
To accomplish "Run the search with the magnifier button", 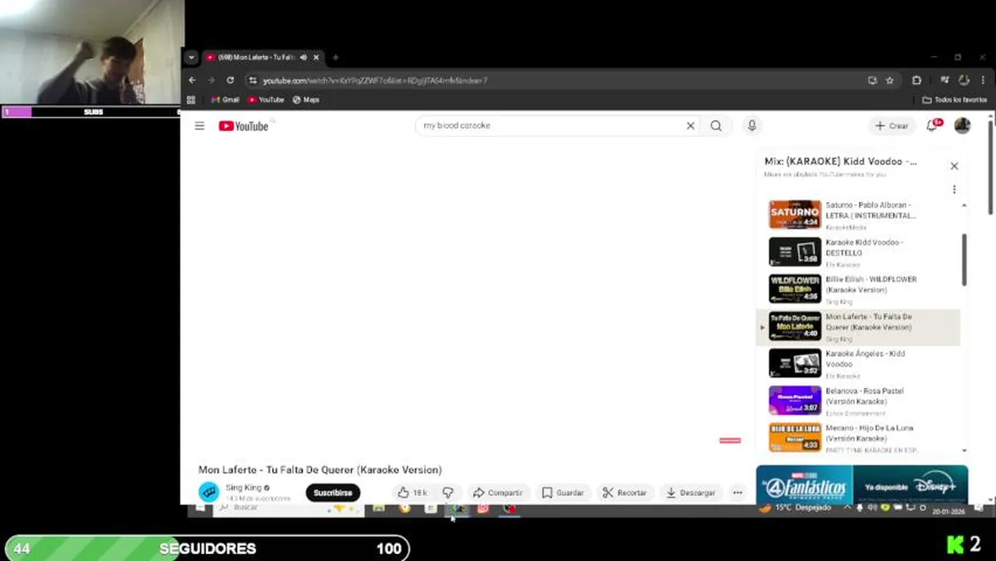I will (x=715, y=125).
